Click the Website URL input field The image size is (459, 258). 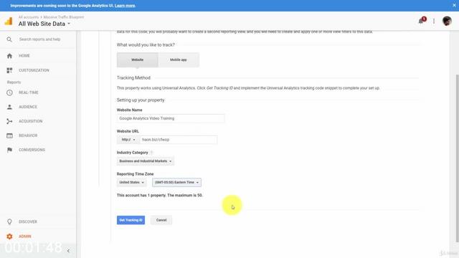click(x=179, y=140)
